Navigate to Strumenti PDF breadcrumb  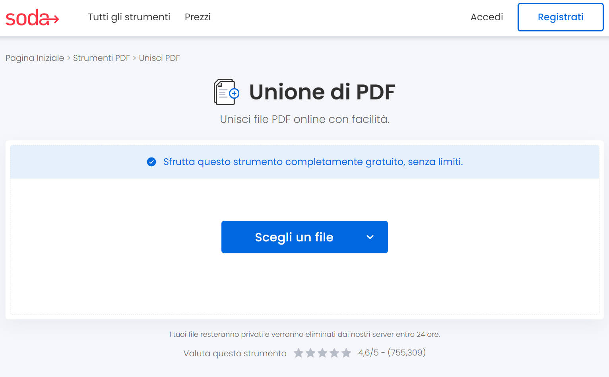pos(101,58)
